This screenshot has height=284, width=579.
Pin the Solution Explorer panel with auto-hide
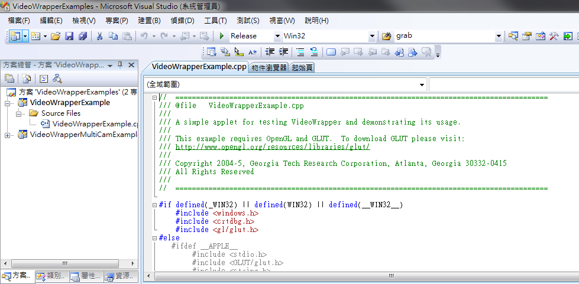(120, 65)
